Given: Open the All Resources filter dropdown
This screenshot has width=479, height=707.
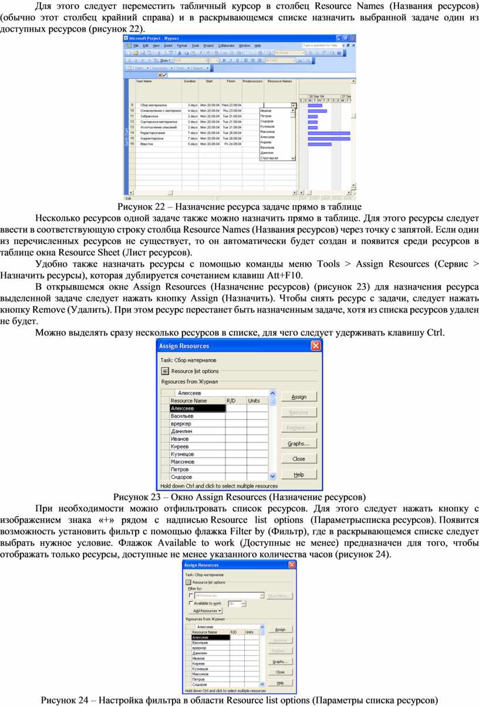Looking at the screenshot, I should 229,595.
